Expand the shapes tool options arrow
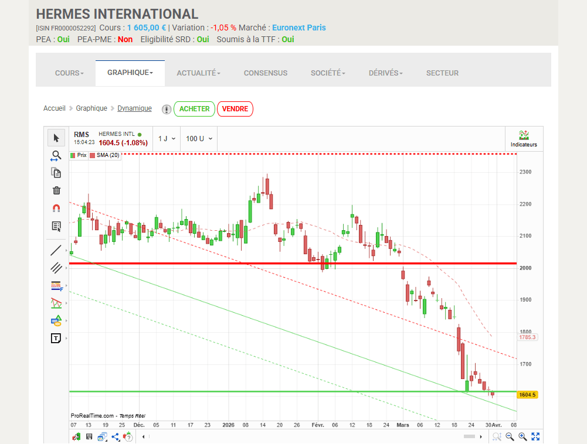The image size is (587, 444). (x=66, y=320)
